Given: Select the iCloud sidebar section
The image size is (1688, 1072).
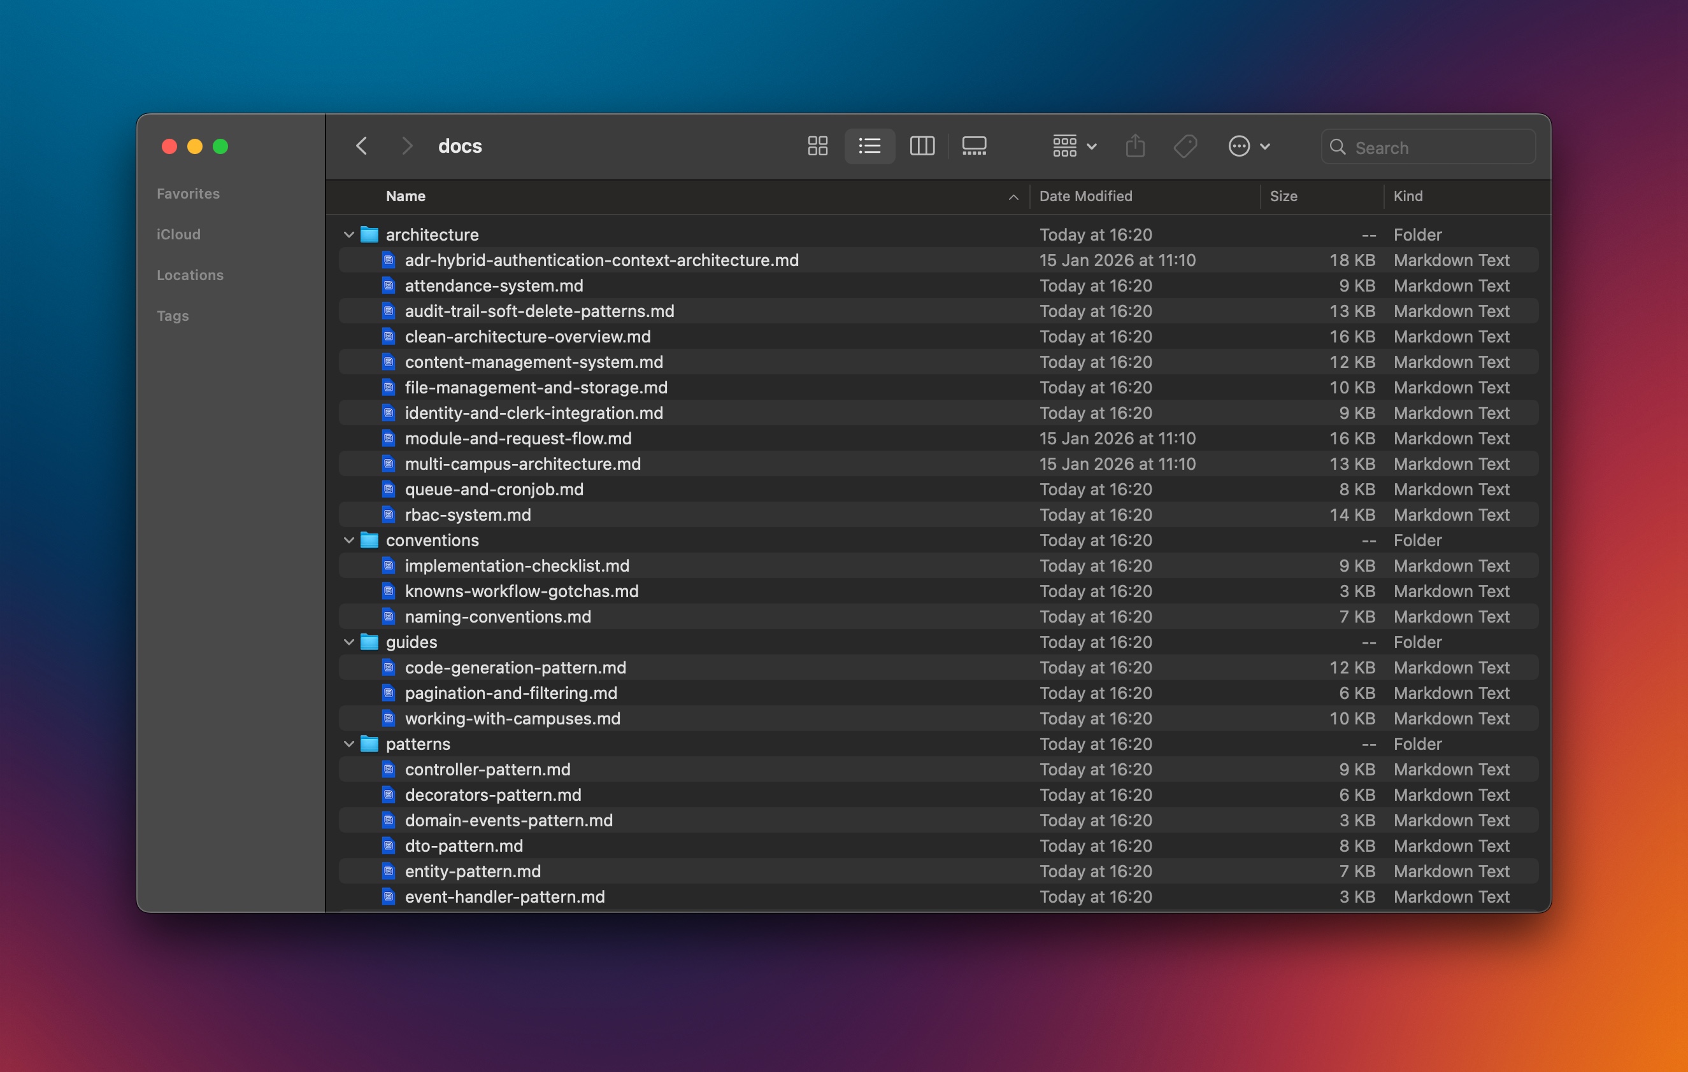Looking at the screenshot, I should coord(178,234).
